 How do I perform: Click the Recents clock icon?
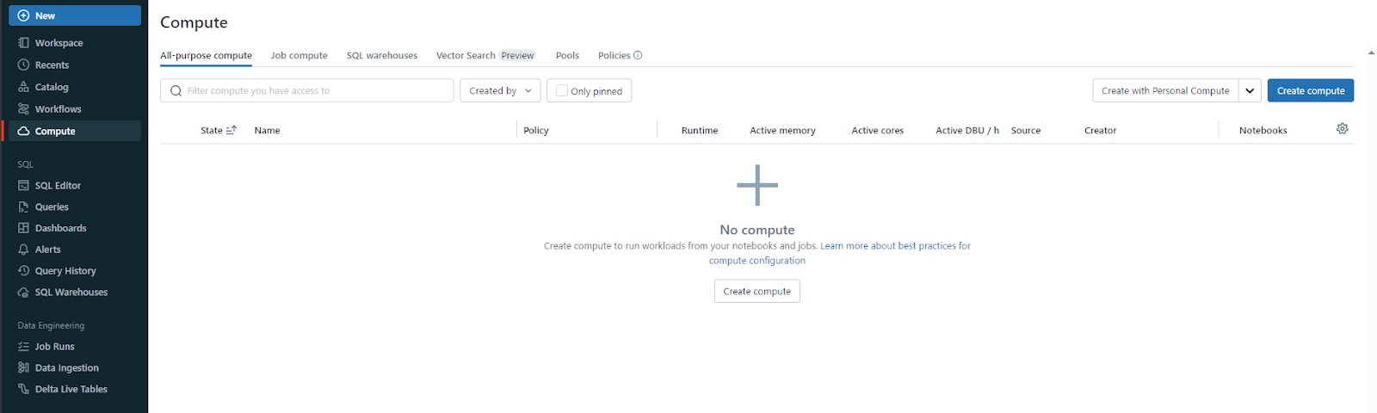pos(23,65)
